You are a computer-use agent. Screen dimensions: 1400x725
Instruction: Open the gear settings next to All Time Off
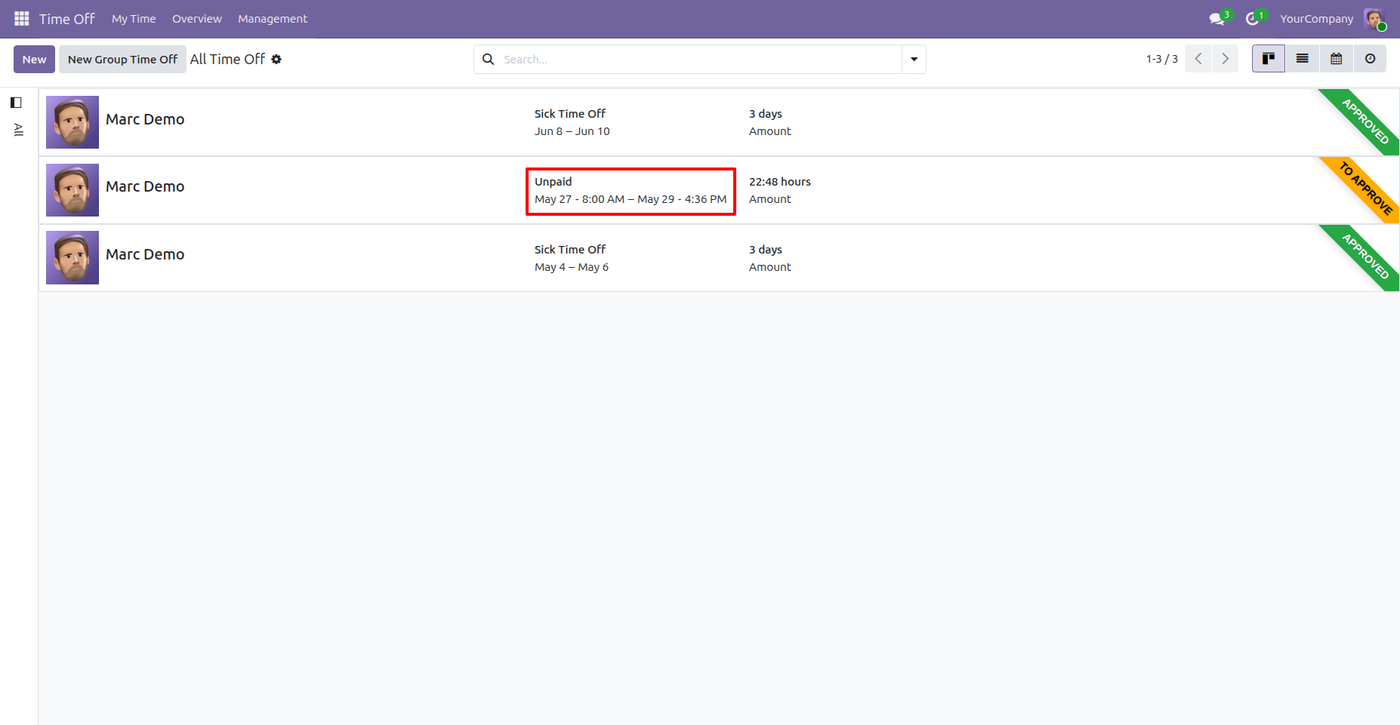coord(276,59)
